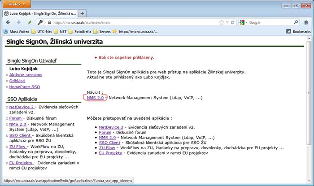Open the URL history dropdown arrow
The height and width of the screenshot is (186, 314).
227,22
